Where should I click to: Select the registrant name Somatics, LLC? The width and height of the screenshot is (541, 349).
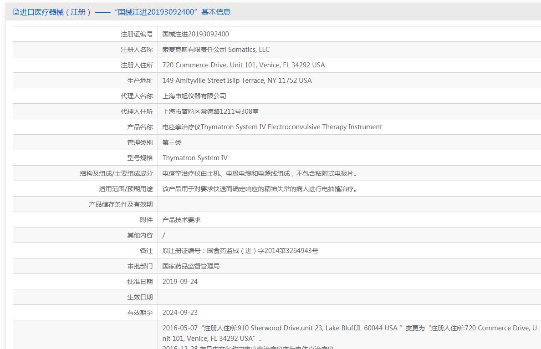[x=216, y=50]
